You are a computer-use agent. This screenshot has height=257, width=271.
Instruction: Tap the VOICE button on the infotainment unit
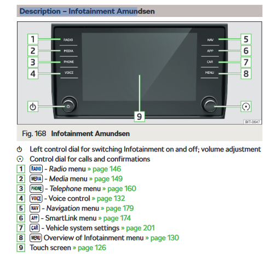click(x=69, y=73)
